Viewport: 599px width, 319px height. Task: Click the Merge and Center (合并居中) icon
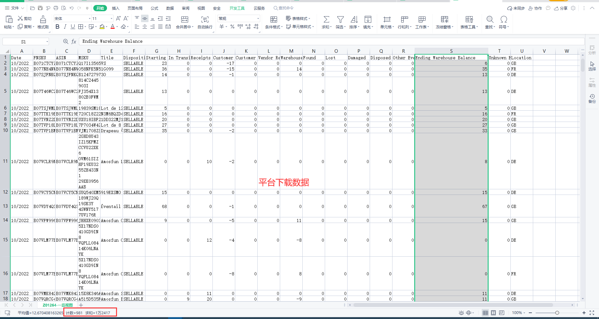coord(185,19)
